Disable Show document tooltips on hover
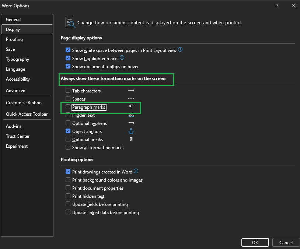 pyautogui.click(x=68, y=66)
